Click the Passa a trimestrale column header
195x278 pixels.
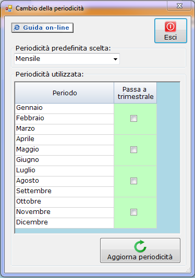tap(136, 93)
